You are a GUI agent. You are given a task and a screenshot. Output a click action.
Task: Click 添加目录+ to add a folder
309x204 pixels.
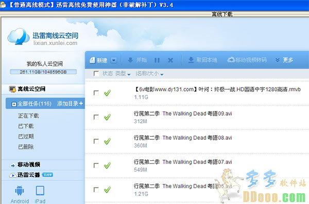click(x=70, y=103)
